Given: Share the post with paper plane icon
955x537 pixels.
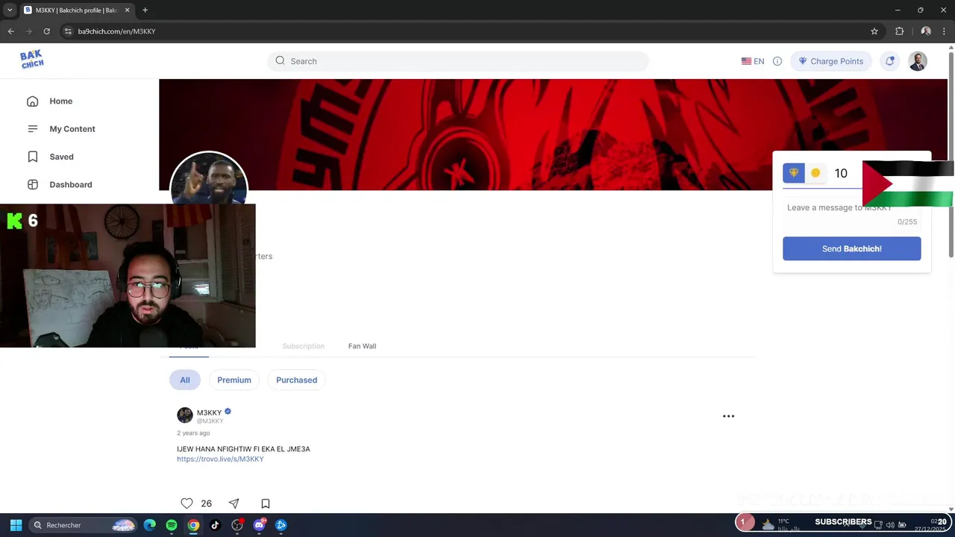Looking at the screenshot, I should pyautogui.click(x=234, y=503).
